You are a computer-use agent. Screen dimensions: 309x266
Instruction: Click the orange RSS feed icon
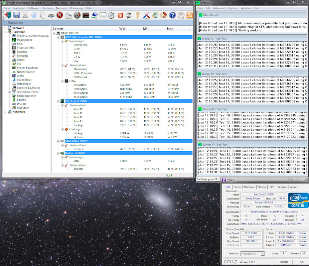(x=189, y=15)
